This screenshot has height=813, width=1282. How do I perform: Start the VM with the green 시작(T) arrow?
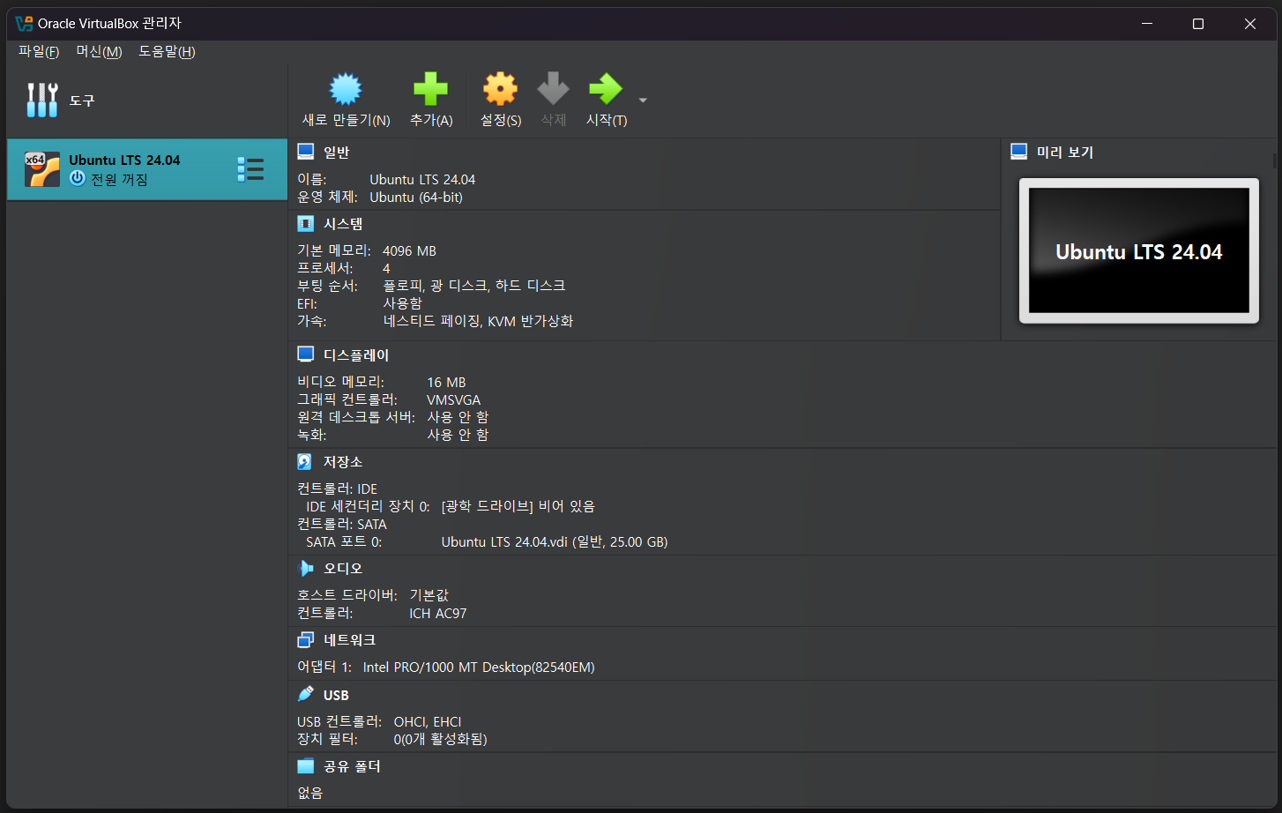click(x=606, y=89)
